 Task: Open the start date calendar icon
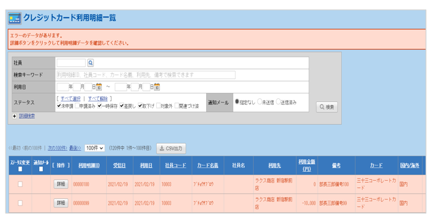pos(99,87)
